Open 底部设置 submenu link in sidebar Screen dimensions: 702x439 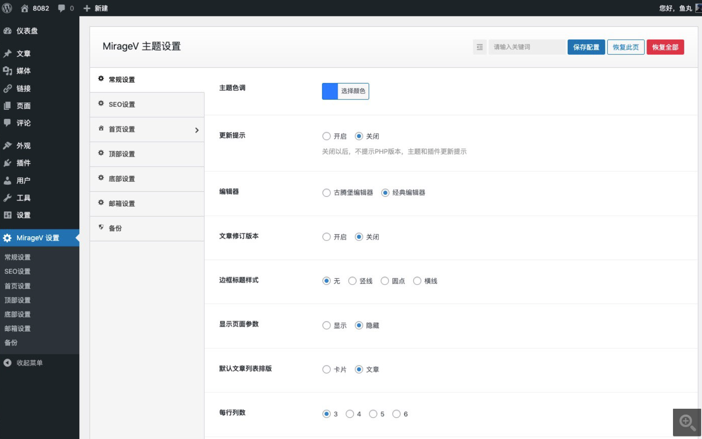coord(17,314)
